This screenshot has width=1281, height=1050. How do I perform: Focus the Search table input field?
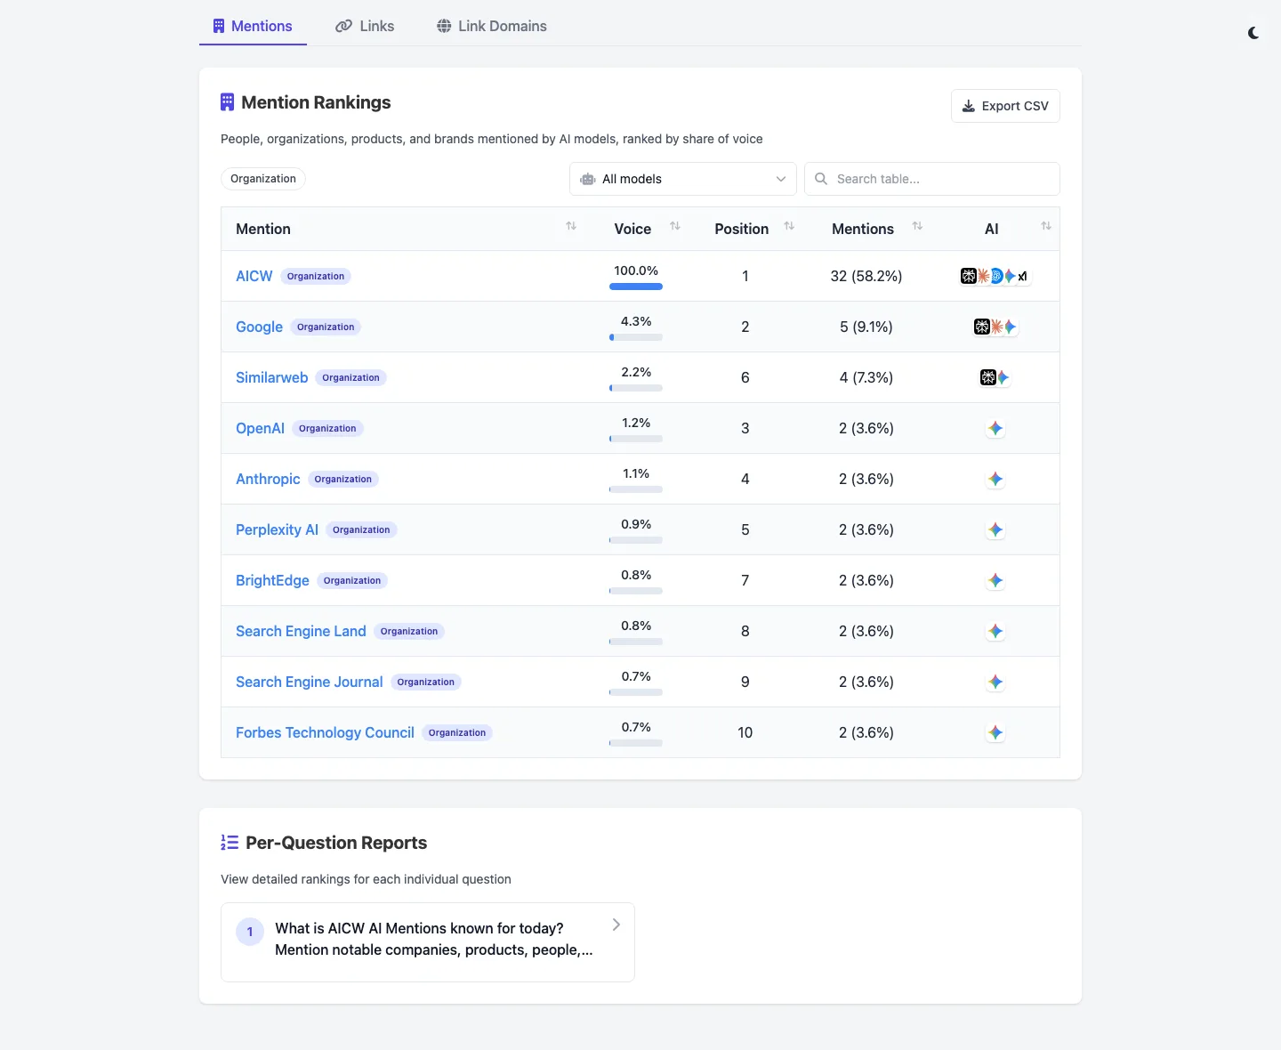[x=932, y=179]
